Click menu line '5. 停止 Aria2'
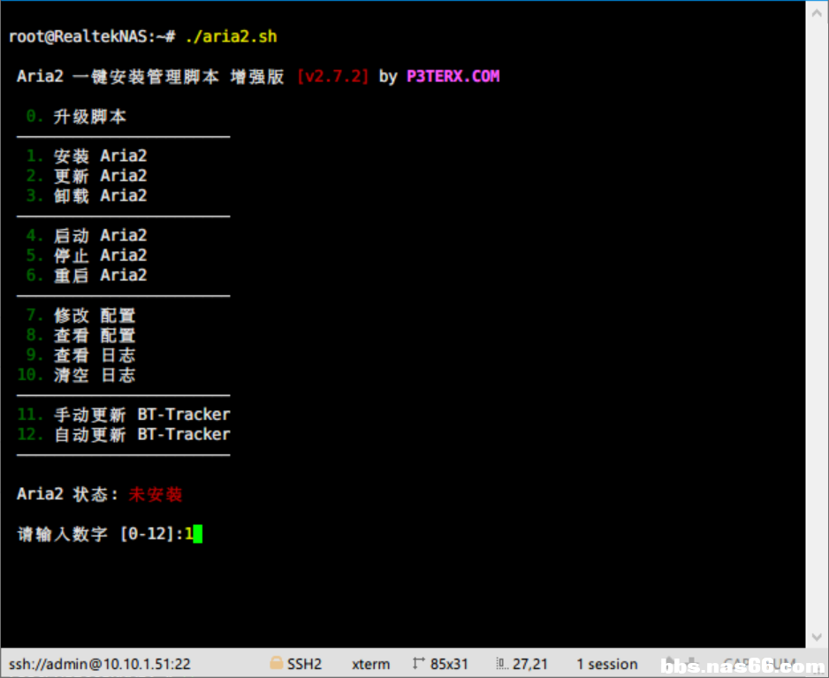829x678 pixels. 87,255
